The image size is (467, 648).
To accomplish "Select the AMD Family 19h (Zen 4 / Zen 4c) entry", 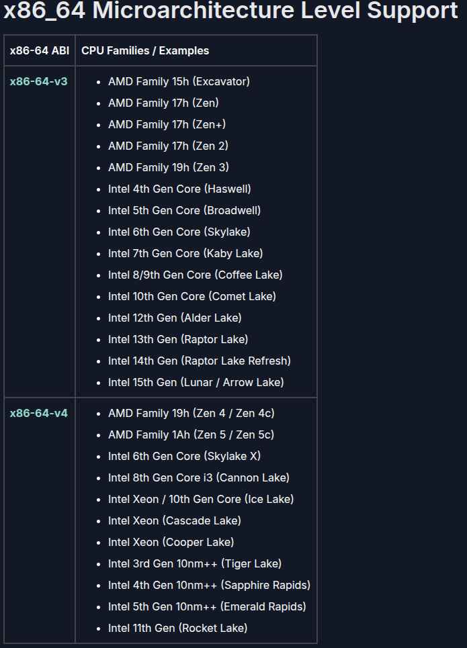I will pyautogui.click(x=191, y=414).
